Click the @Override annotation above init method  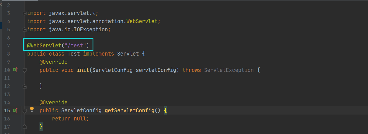pos(53,62)
